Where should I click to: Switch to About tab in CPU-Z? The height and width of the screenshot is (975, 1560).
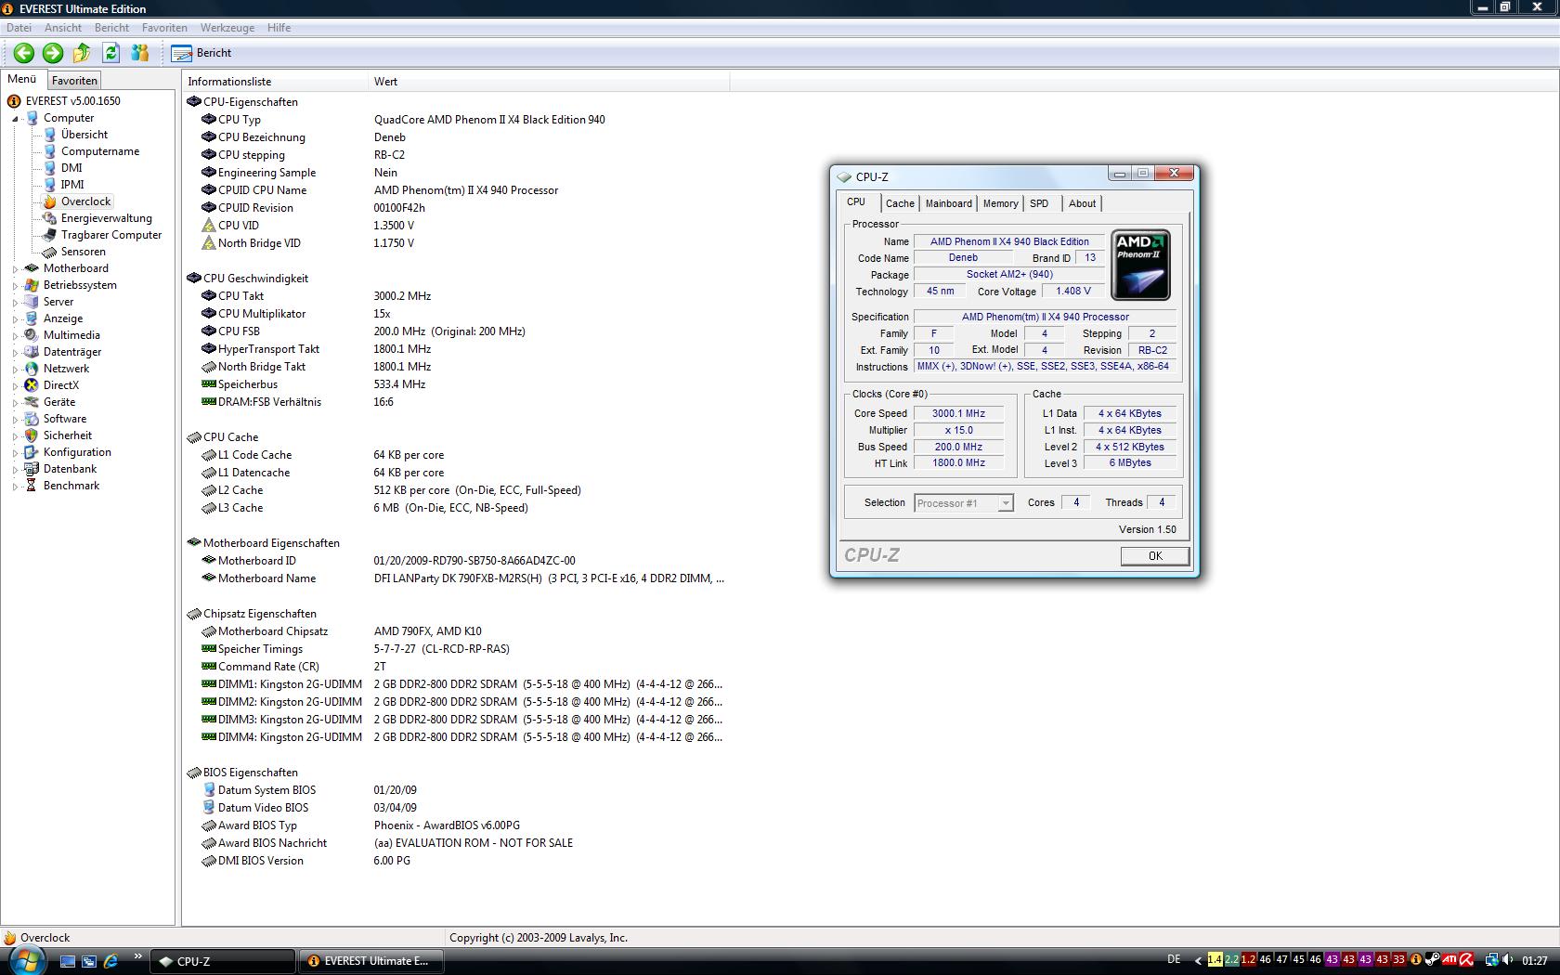(1082, 203)
